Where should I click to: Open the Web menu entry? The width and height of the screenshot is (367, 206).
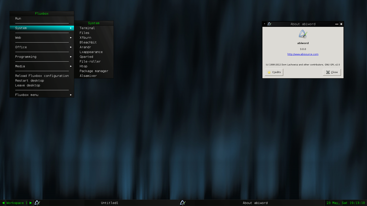coord(42,38)
